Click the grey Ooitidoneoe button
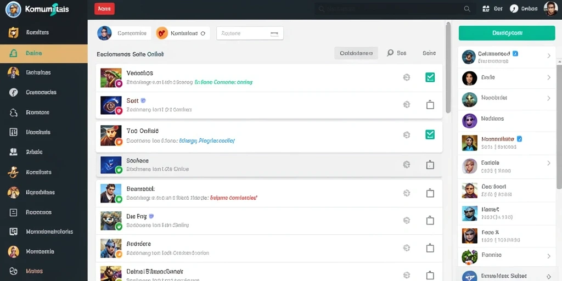Screen dimensions: 562x281 356,53
